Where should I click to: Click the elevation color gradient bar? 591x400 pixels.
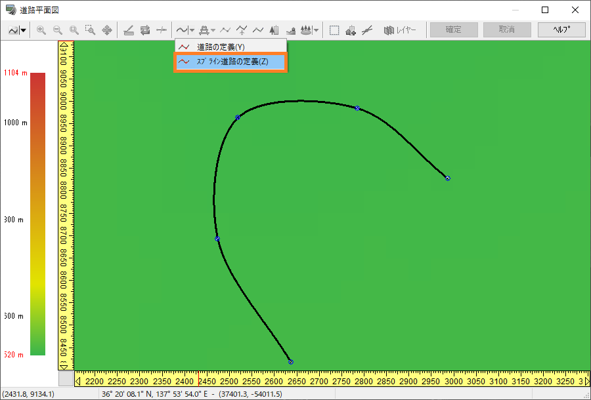click(37, 214)
